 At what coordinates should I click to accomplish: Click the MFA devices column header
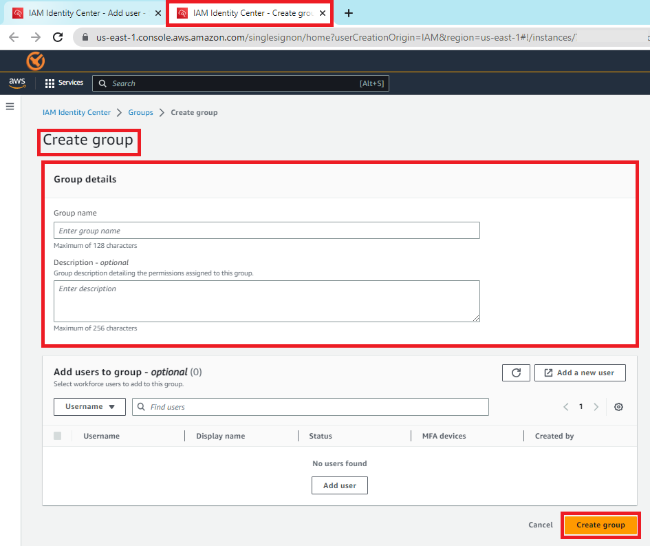444,436
